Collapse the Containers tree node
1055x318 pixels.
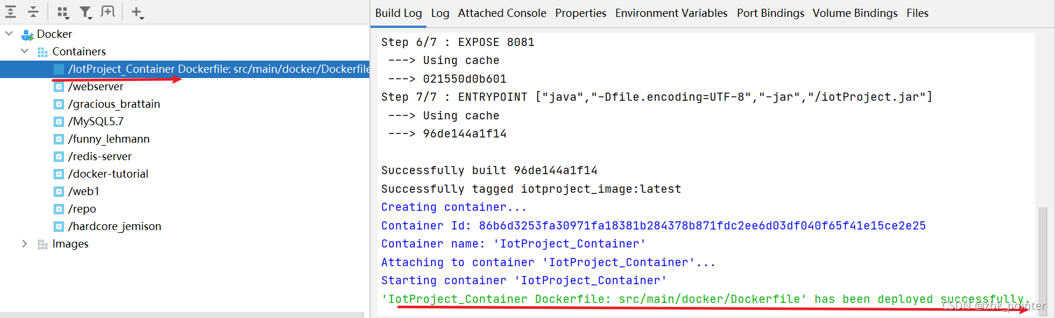click(24, 51)
